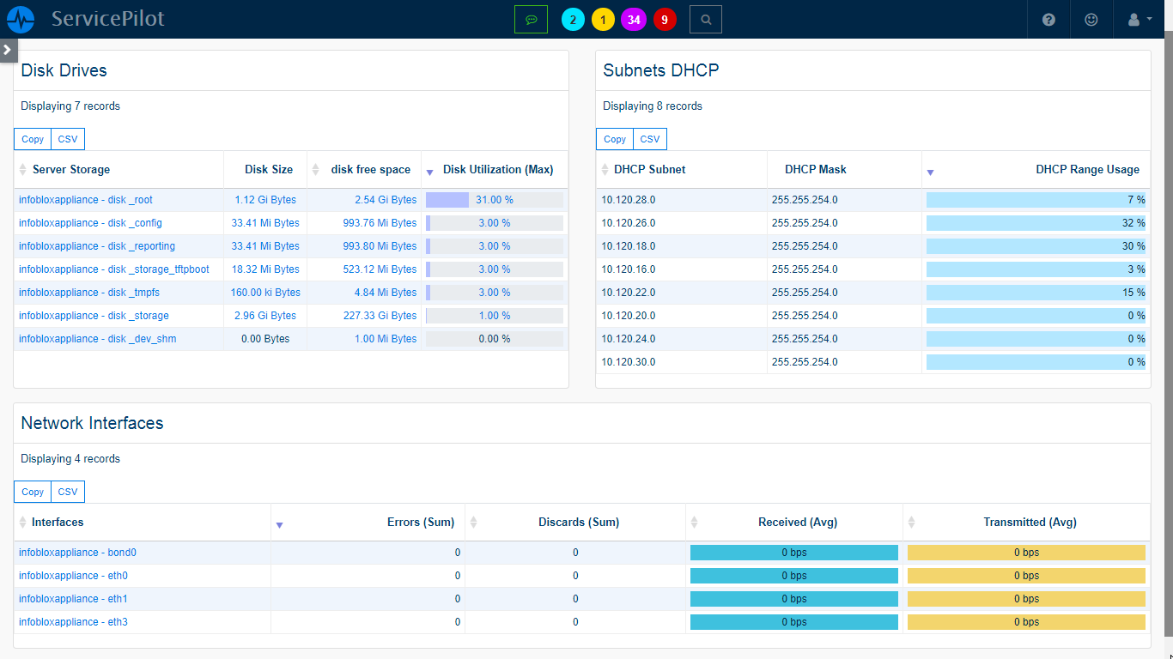Copy the Disk Drives table data
Viewport: 1173px width, 659px height.
point(32,138)
